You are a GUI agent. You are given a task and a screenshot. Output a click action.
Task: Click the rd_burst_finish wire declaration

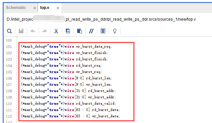tap(64, 59)
